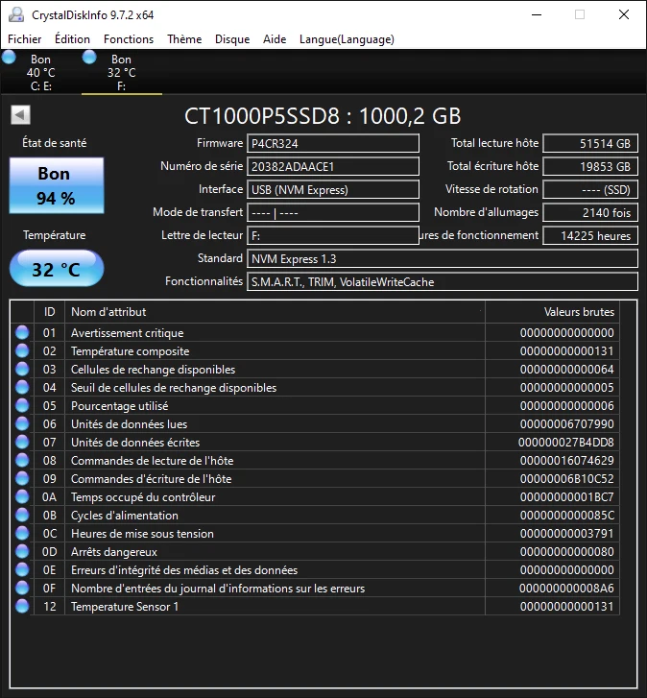Select the C: E: disk tab
Image resolution: width=647 pixels, height=698 pixels.
pos(40,72)
